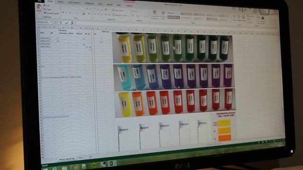Screen dimensions: 303x170
Task: Click the Freshwater Nitrate color card
Action: coord(223,127)
